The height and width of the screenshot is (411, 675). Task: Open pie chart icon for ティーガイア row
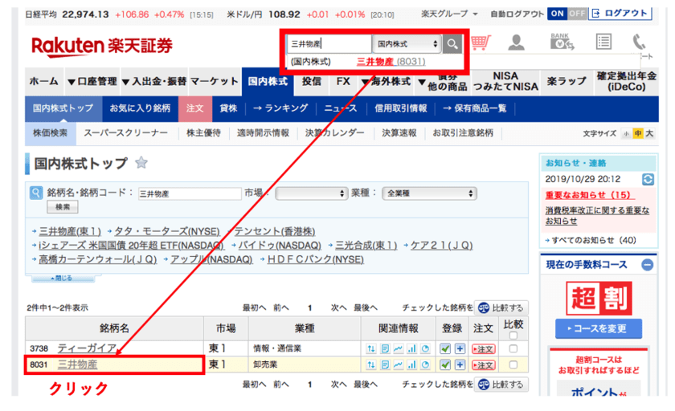click(x=425, y=348)
